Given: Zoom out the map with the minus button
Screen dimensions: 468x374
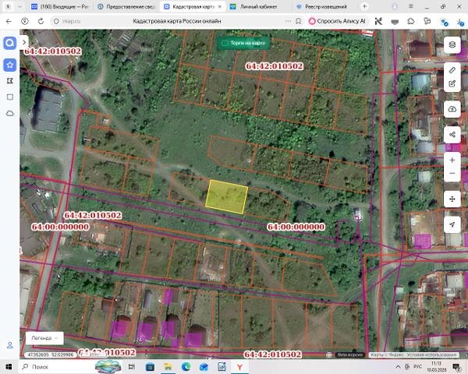Looking at the screenshot, I should [x=452, y=174].
